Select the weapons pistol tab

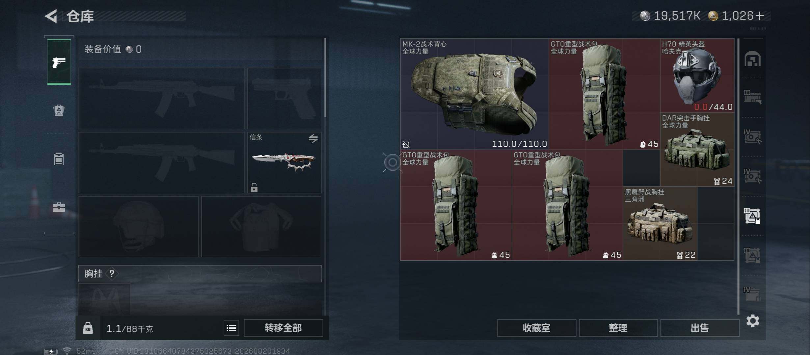(59, 62)
